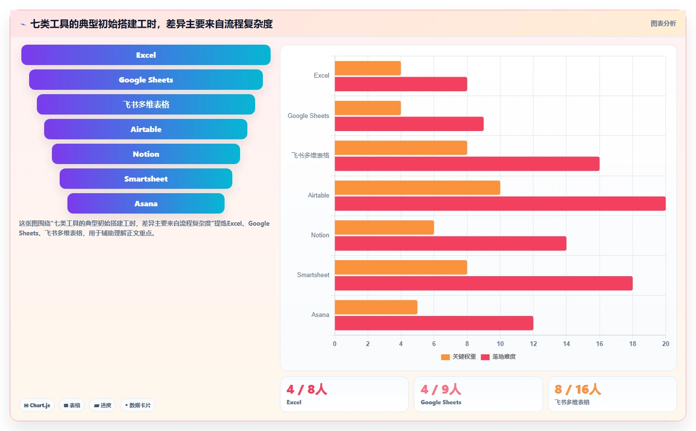
Task: Select the Airtable funnel bar
Action: tap(146, 129)
